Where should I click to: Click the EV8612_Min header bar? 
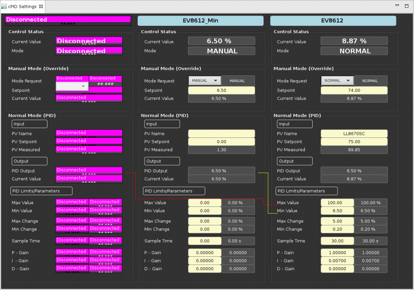[x=200, y=21]
